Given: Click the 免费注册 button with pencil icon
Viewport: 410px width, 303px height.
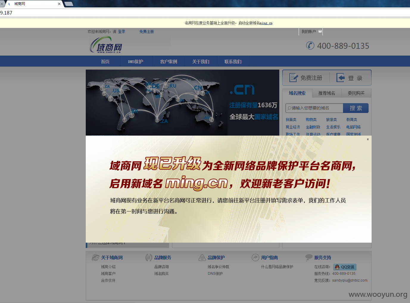Looking at the screenshot, I should [306, 78].
